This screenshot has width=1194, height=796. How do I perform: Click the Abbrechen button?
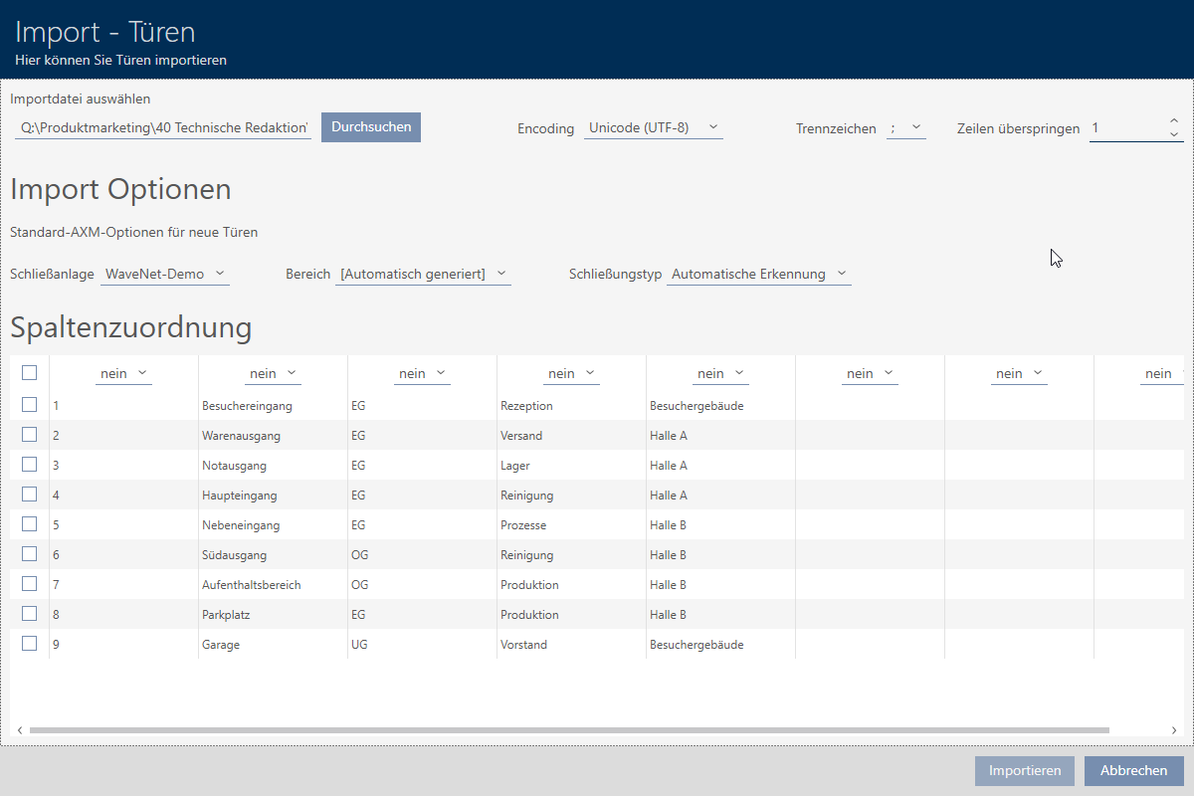pyautogui.click(x=1133, y=771)
